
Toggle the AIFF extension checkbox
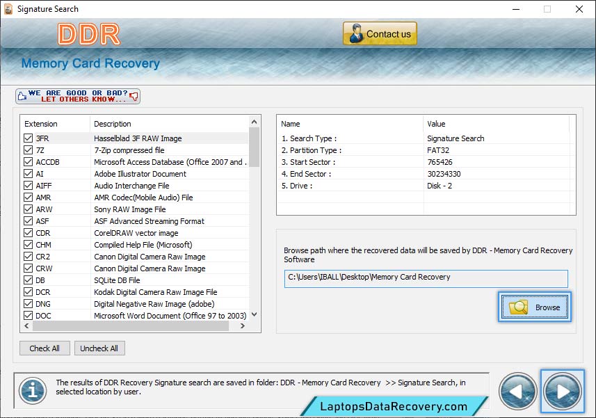(x=28, y=185)
